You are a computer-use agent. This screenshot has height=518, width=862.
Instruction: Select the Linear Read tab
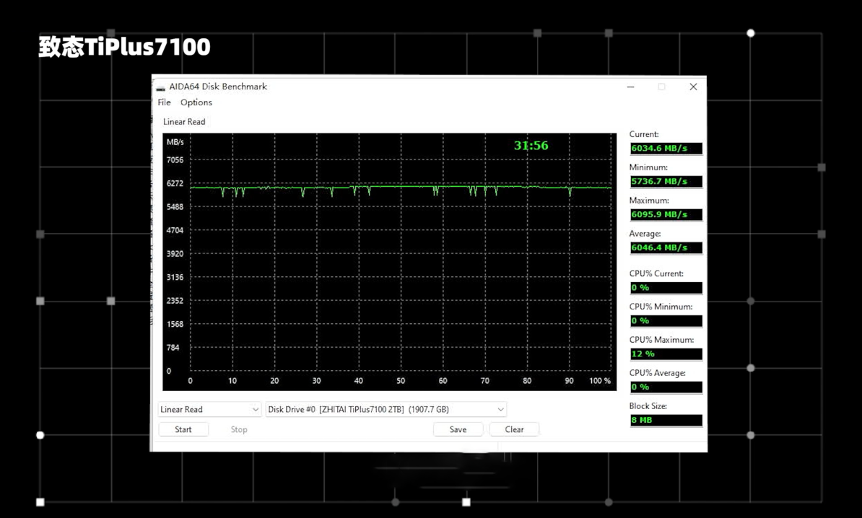click(x=183, y=121)
